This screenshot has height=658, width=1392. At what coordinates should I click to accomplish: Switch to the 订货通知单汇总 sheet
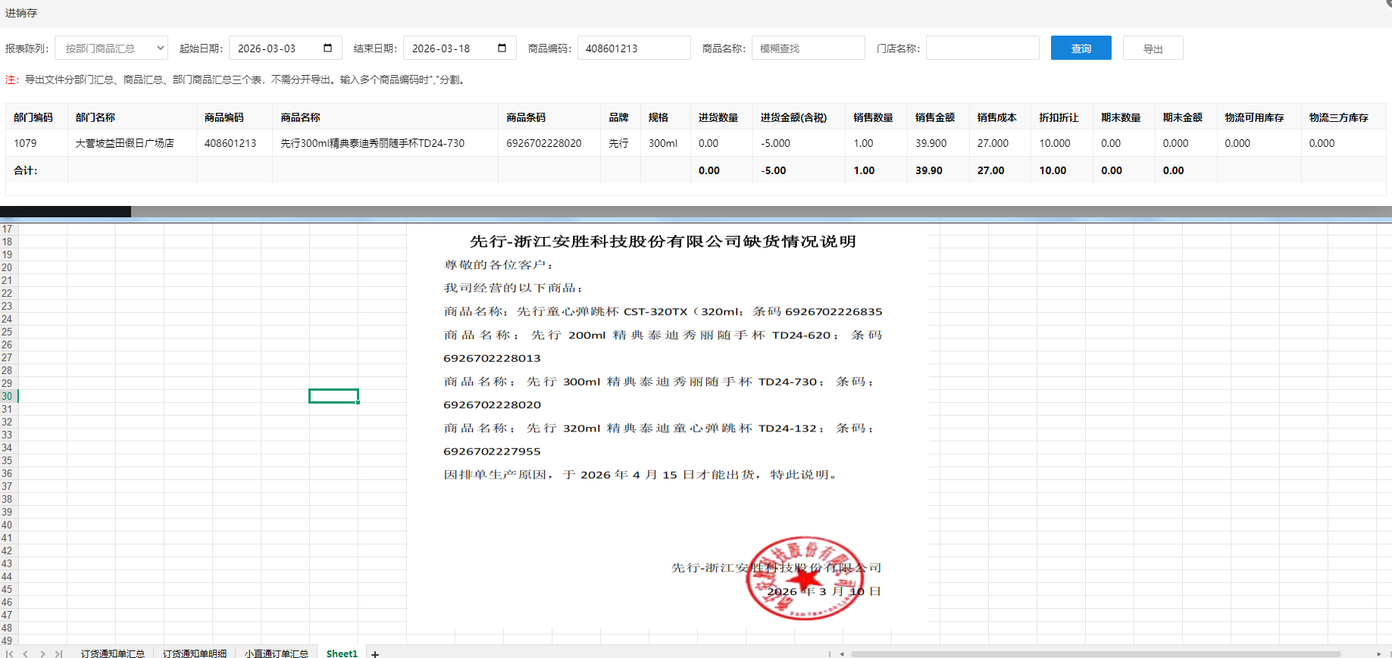coord(113,653)
